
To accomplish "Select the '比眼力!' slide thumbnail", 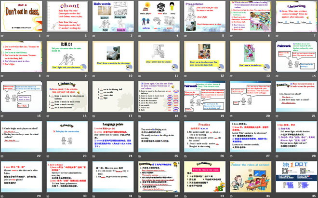I will 67,57.
